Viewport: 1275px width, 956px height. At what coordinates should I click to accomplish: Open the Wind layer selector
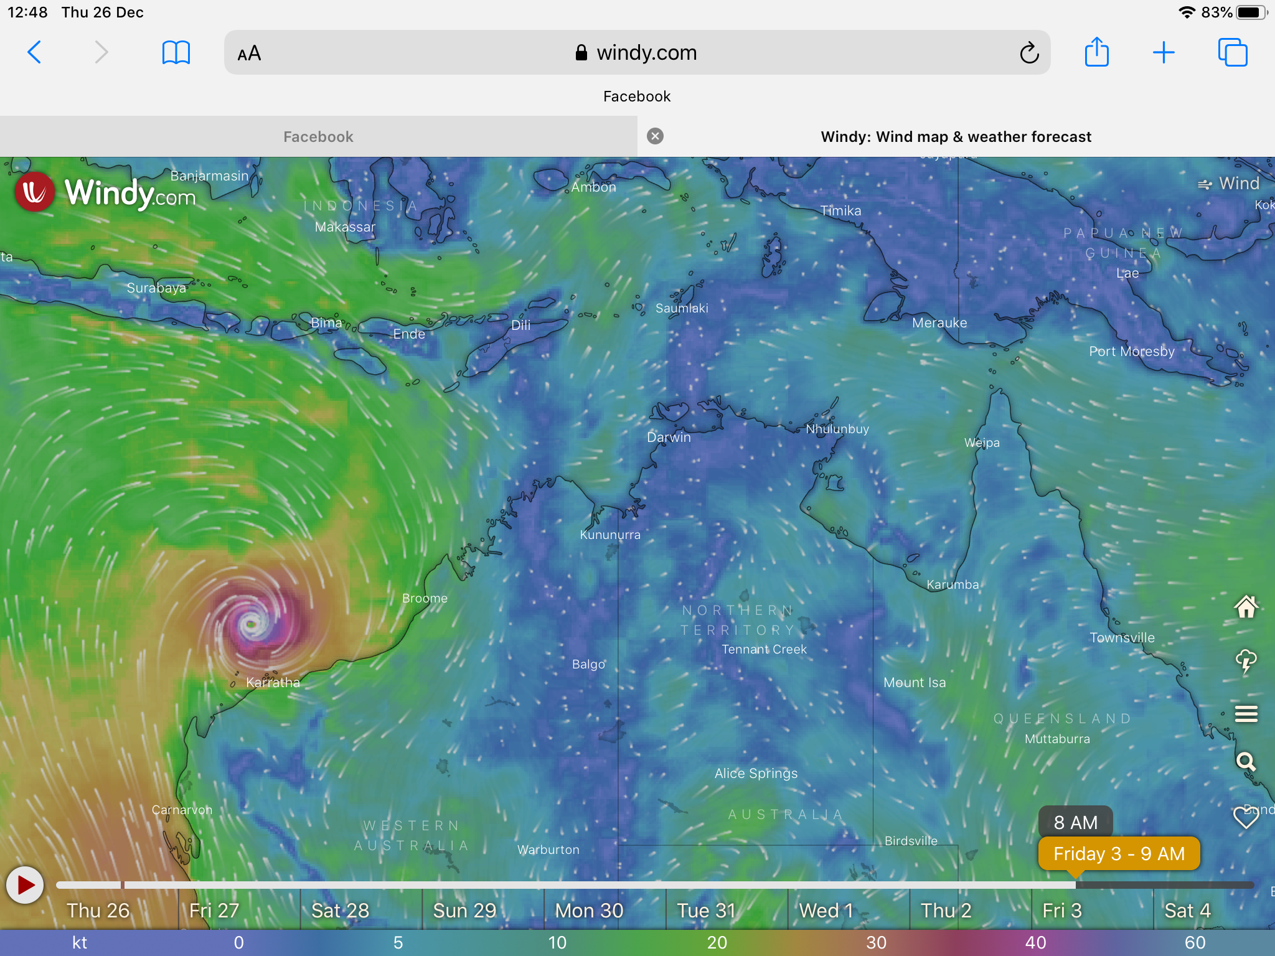click(x=1228, y=184)
